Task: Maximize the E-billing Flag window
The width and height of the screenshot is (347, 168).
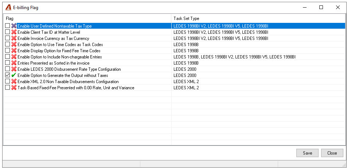Action: click(x=321, y=8)
